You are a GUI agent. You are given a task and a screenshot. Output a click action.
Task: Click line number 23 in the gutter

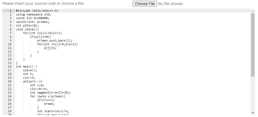coord(10,93)
